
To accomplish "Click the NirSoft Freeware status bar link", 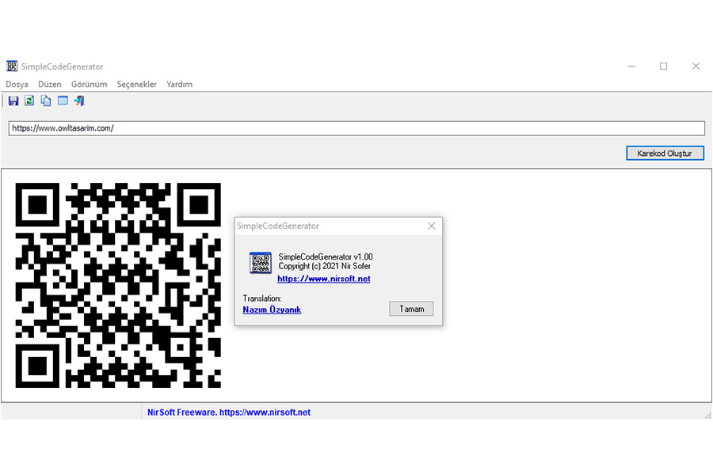I will click(x=229, y=412).
